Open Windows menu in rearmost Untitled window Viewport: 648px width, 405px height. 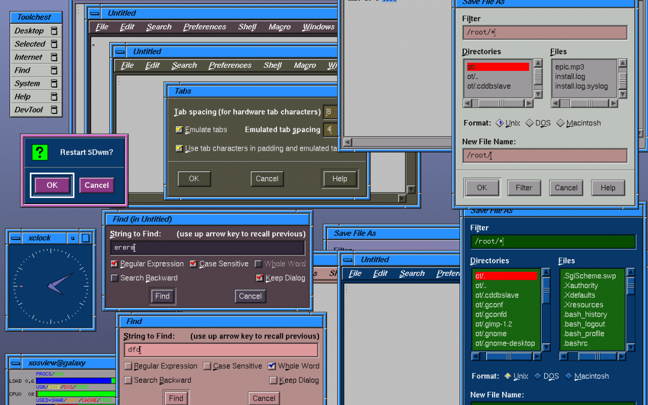tap(318, 27)
